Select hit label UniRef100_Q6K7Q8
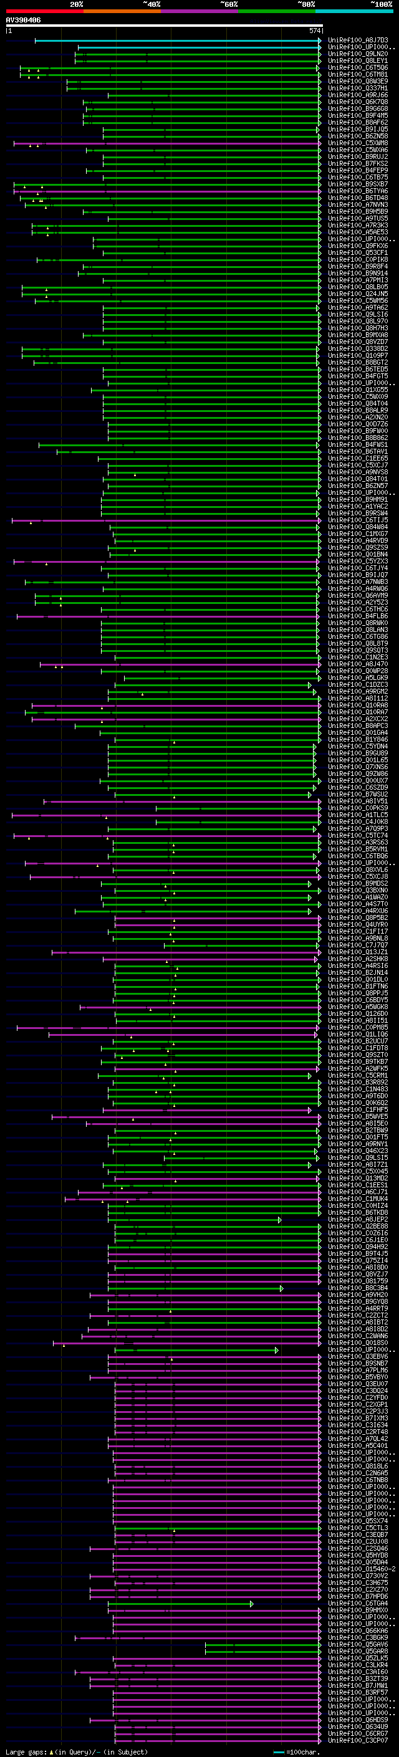 point(358,102)
